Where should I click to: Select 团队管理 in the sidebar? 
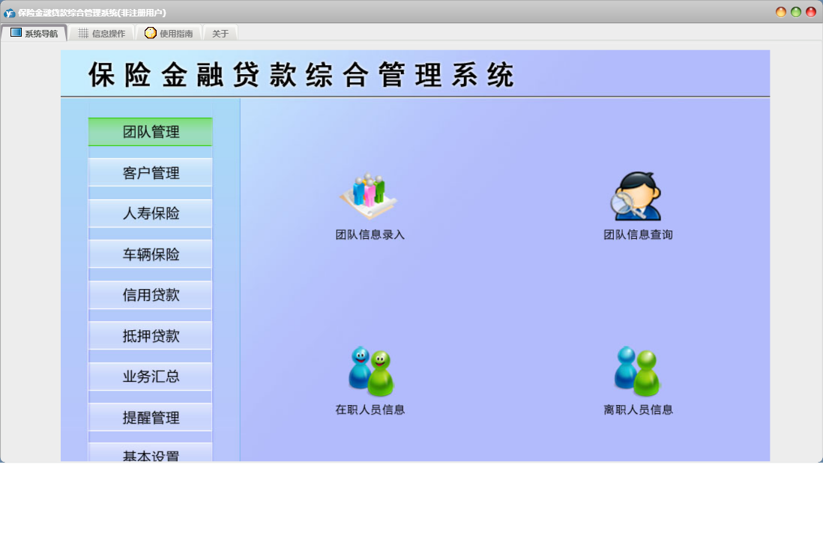[x=150, y=132]
